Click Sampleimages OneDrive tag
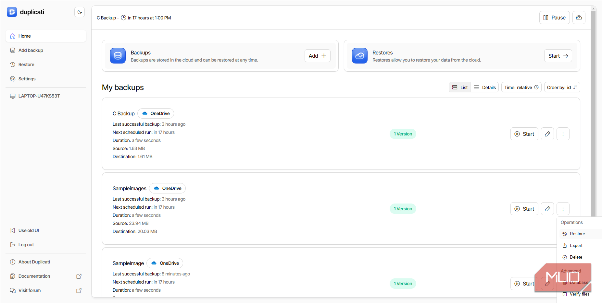This screenshot has width=602, height=303. (x=168, y=188)
